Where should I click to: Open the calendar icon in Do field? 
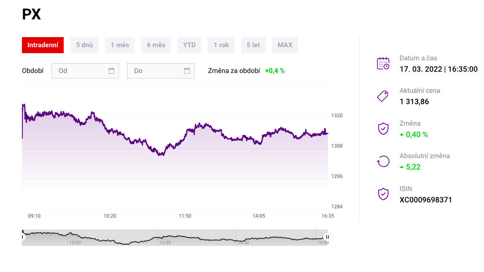click(x=187, y=71)
